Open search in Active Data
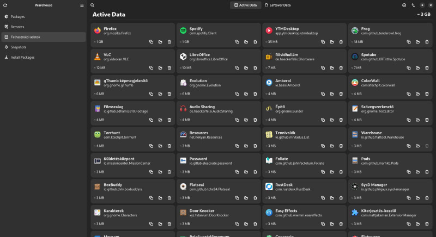Viewport: 436px width, 237px height. 92,5
